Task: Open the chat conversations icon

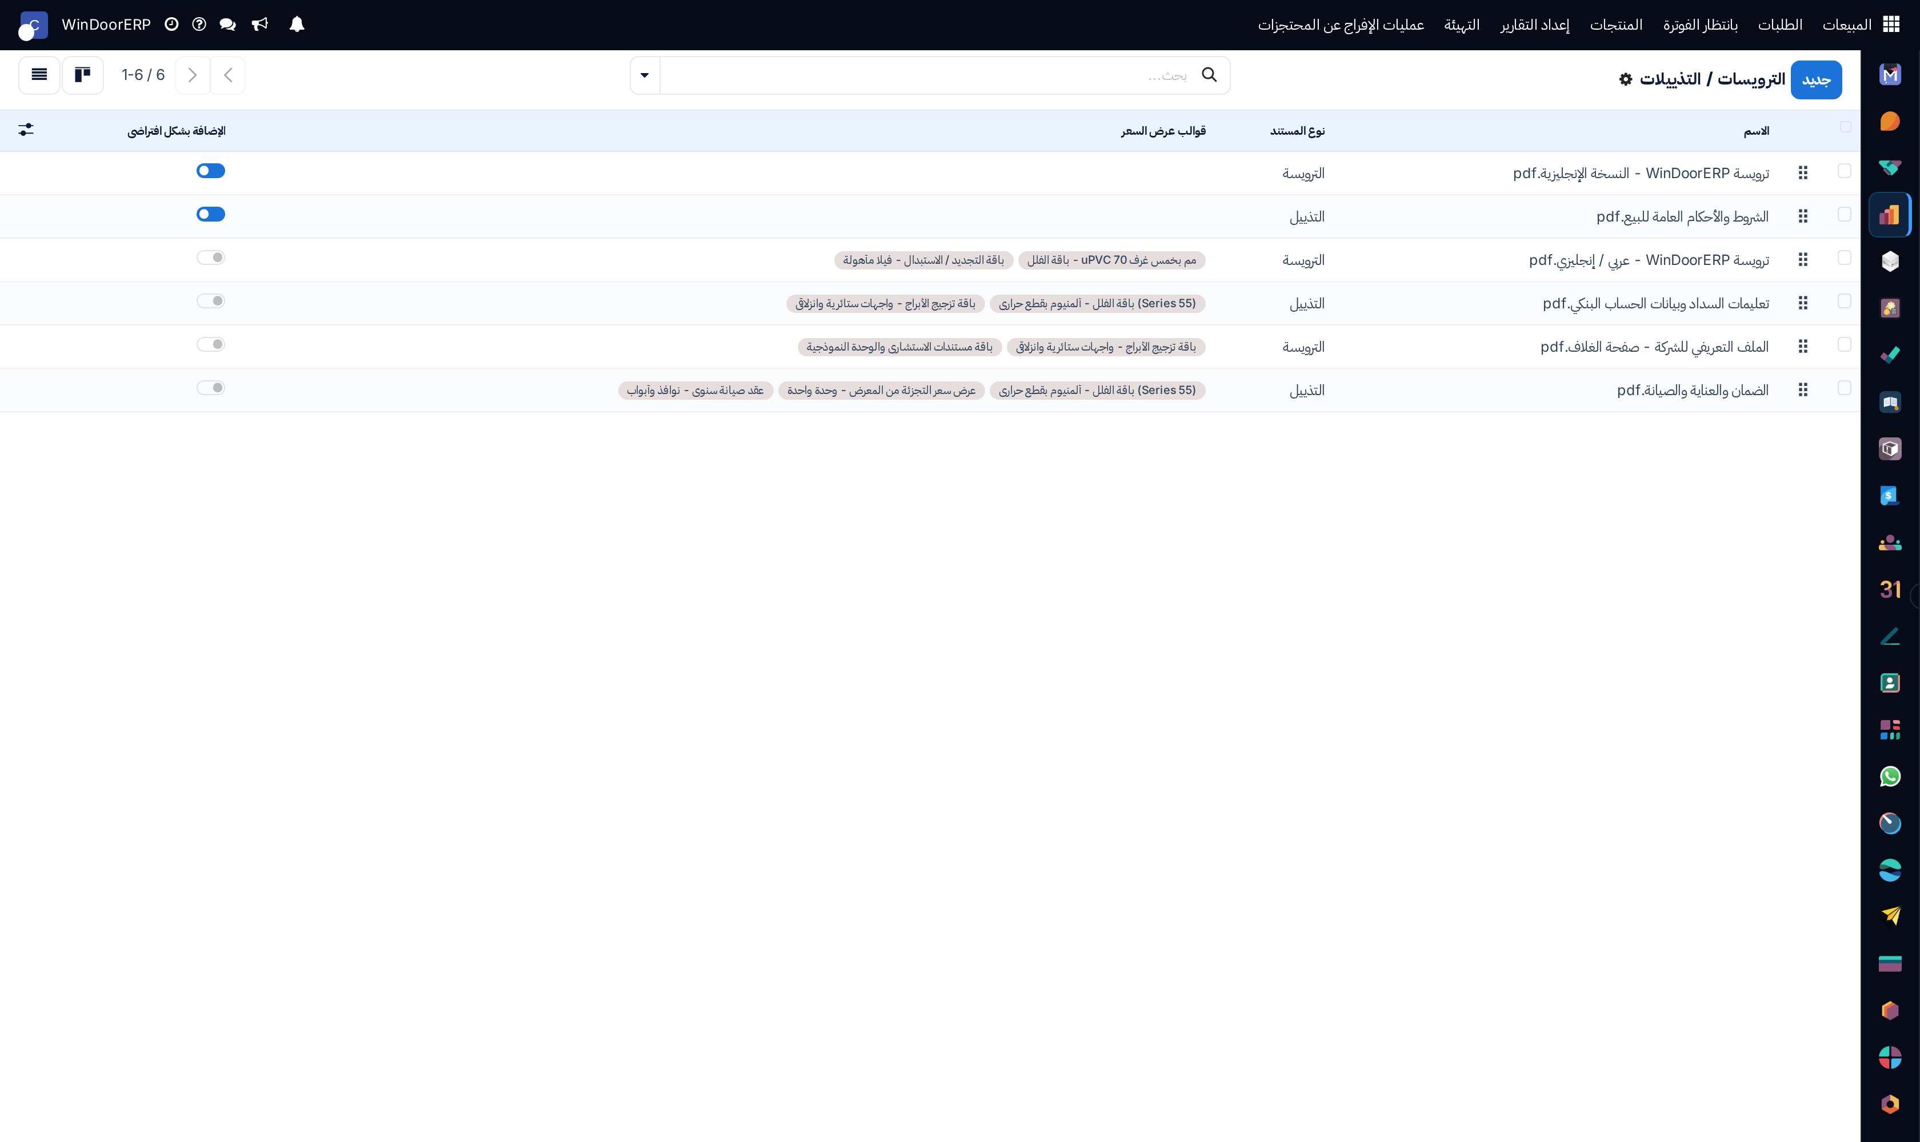Action: [x=227, y=25]
